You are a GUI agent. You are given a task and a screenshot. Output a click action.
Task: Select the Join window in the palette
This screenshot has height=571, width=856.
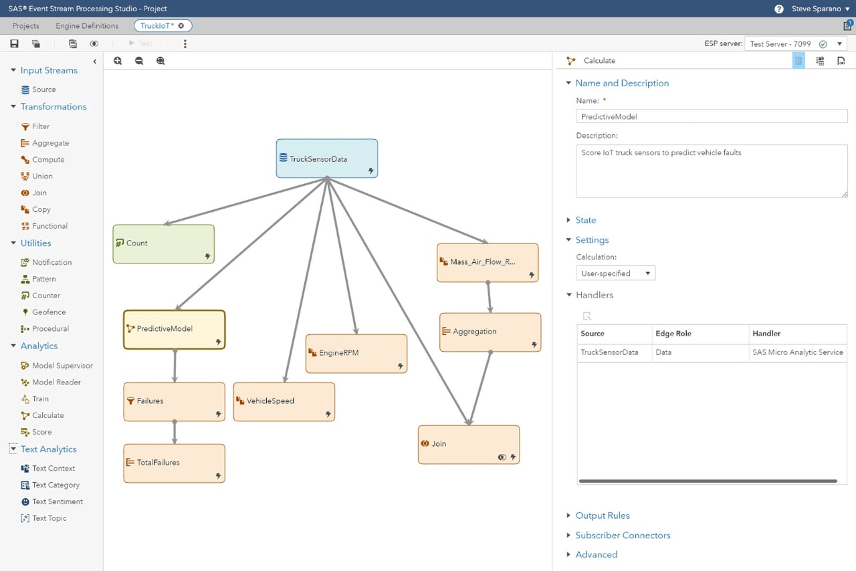point(33,193)
